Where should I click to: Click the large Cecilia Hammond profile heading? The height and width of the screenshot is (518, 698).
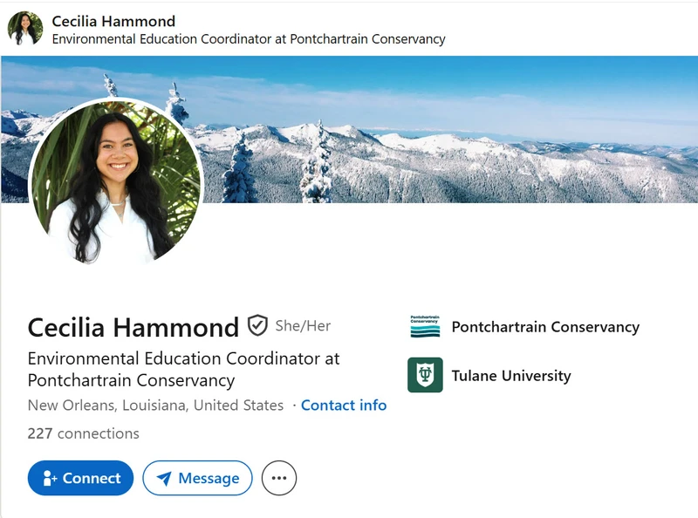coord(133,328)
